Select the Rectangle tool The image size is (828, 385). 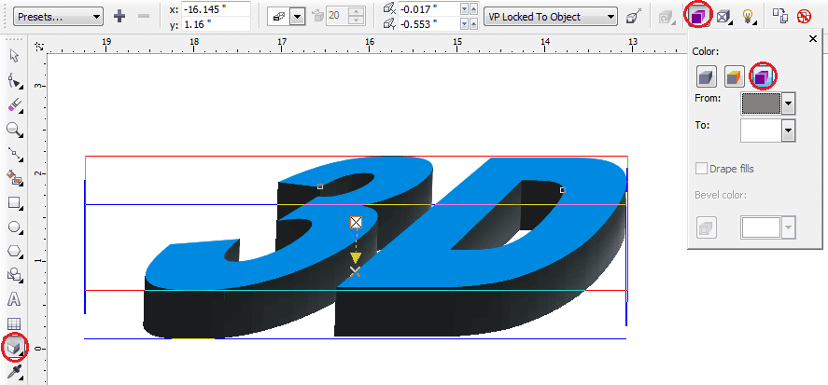(14, 202)
